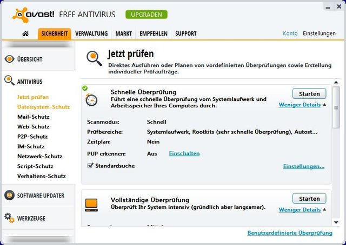Viewport: 346px width, 245px height.
Task: Click the Scanmodus value Schnell
Action: click(x=157, y=122)
